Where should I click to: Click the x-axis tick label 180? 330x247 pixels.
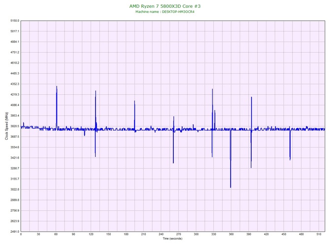pos(126,234)
